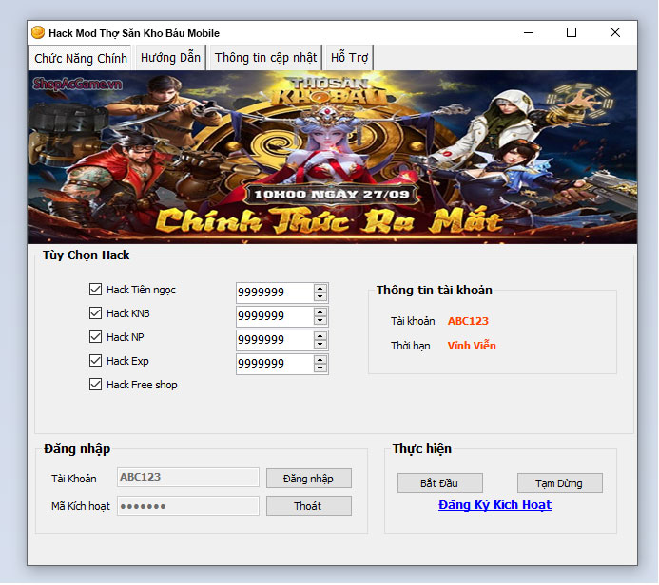This screenshot has height=585, width=659.
Task: Decrease the Hack Tiên ngọc value with down arrow
Action: click(x=320, y=296)
